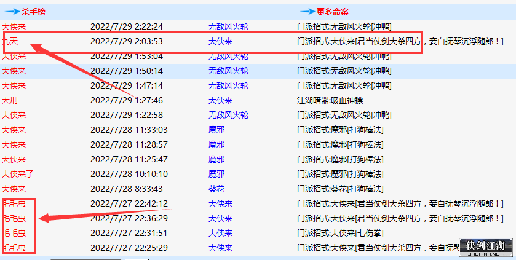Open killer 大侠来 in the 8:33:43 row
The width and height of the screenshot is (516, 260).
click(x=14, y=189)
